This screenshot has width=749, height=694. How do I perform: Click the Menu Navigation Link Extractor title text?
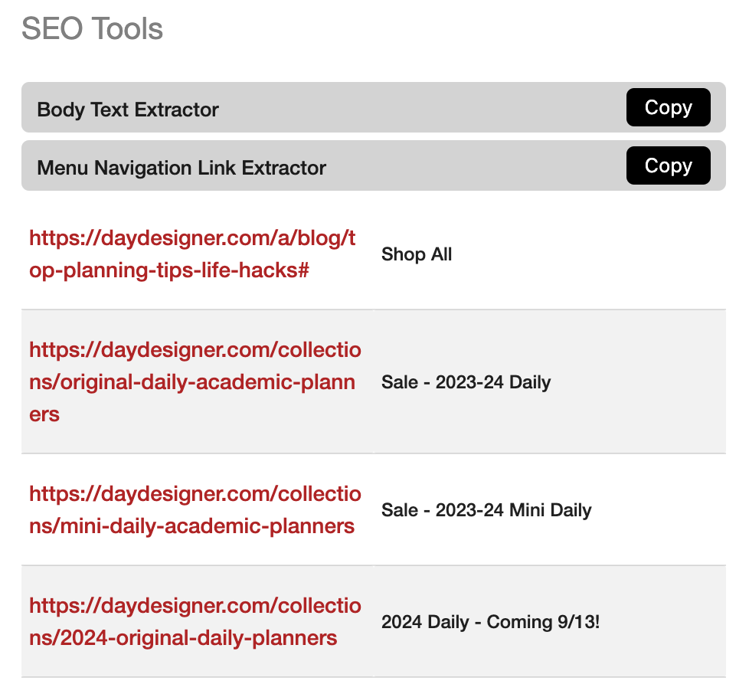pyautogui.click(x=182, y=168)
